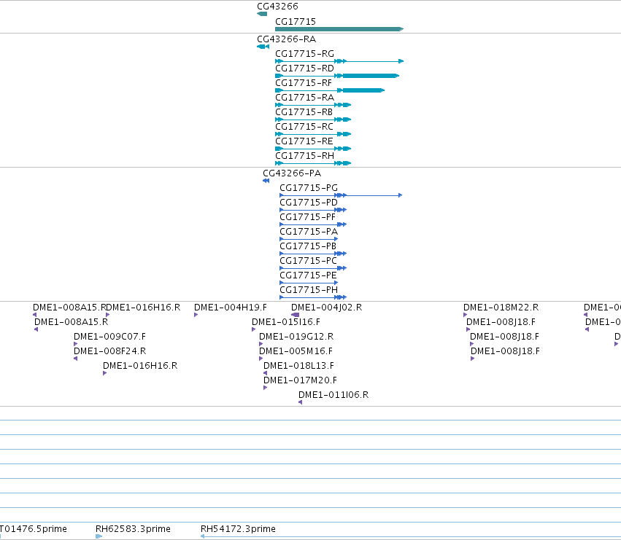Open the DME1-018M22.R feature label
Image resolution: width=621 pixels, height=540 pixels.
click(501, 308)
